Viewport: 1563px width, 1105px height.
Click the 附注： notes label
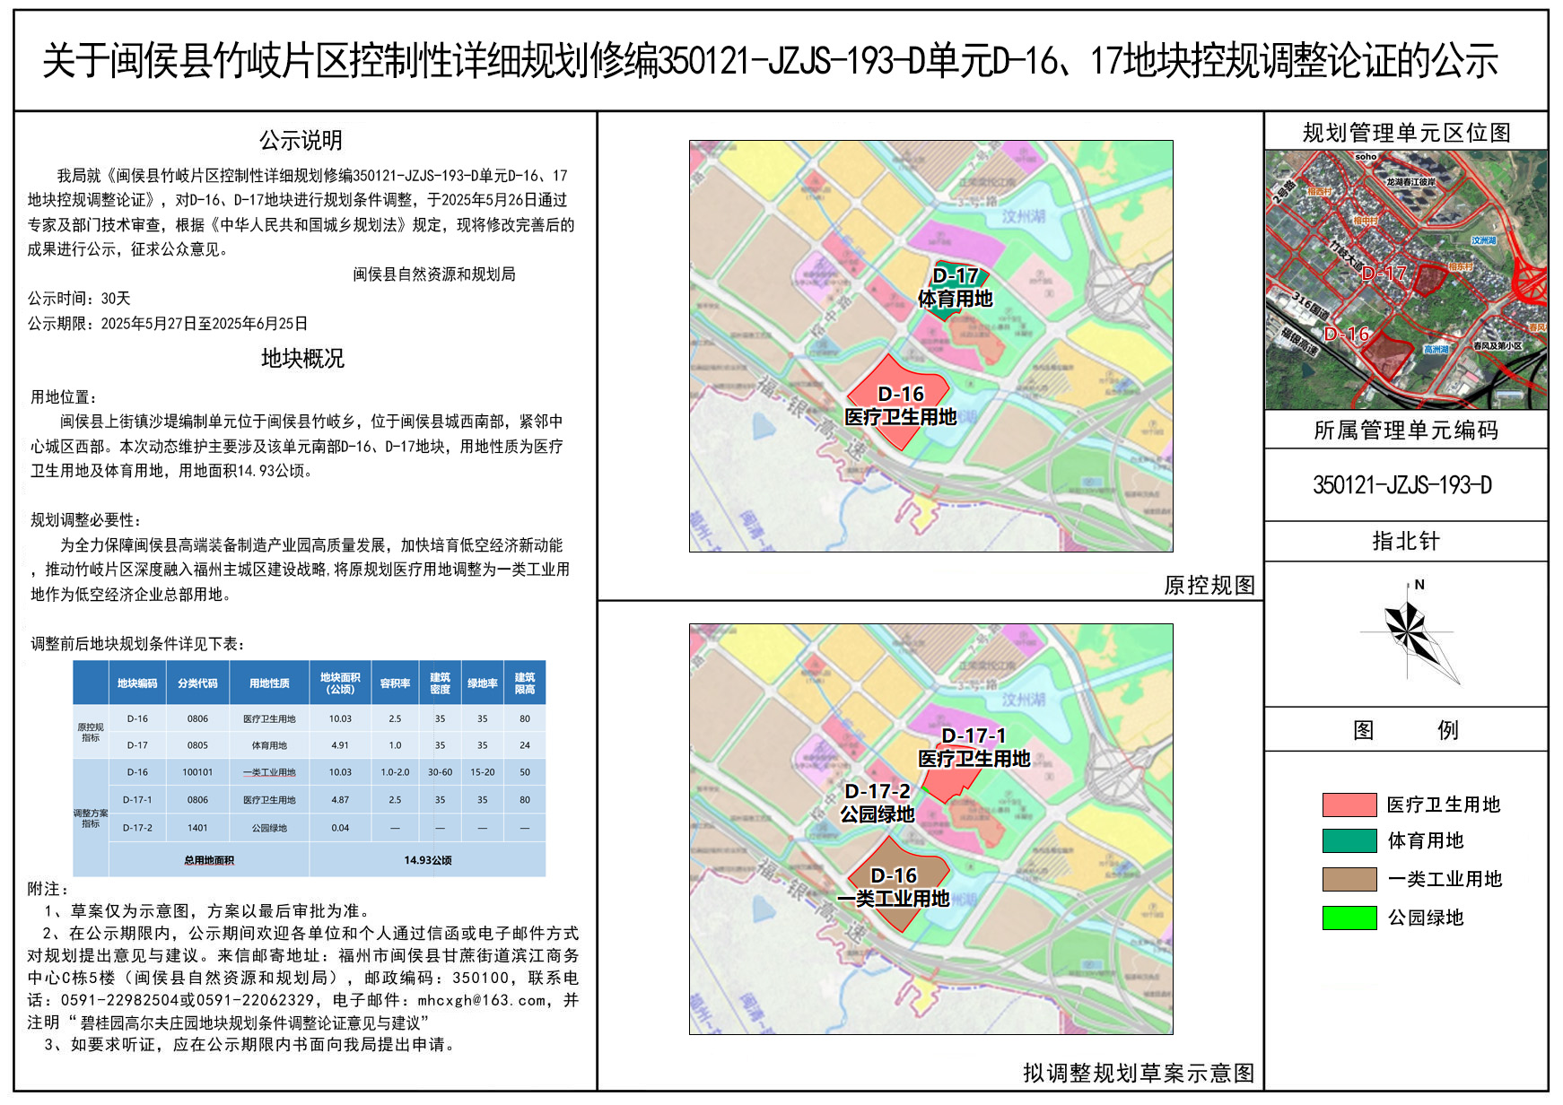tap(48, 889)
